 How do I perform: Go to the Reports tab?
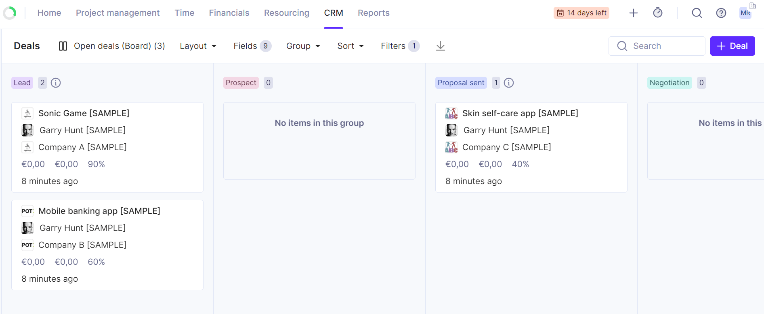click(x=374, y=13)
